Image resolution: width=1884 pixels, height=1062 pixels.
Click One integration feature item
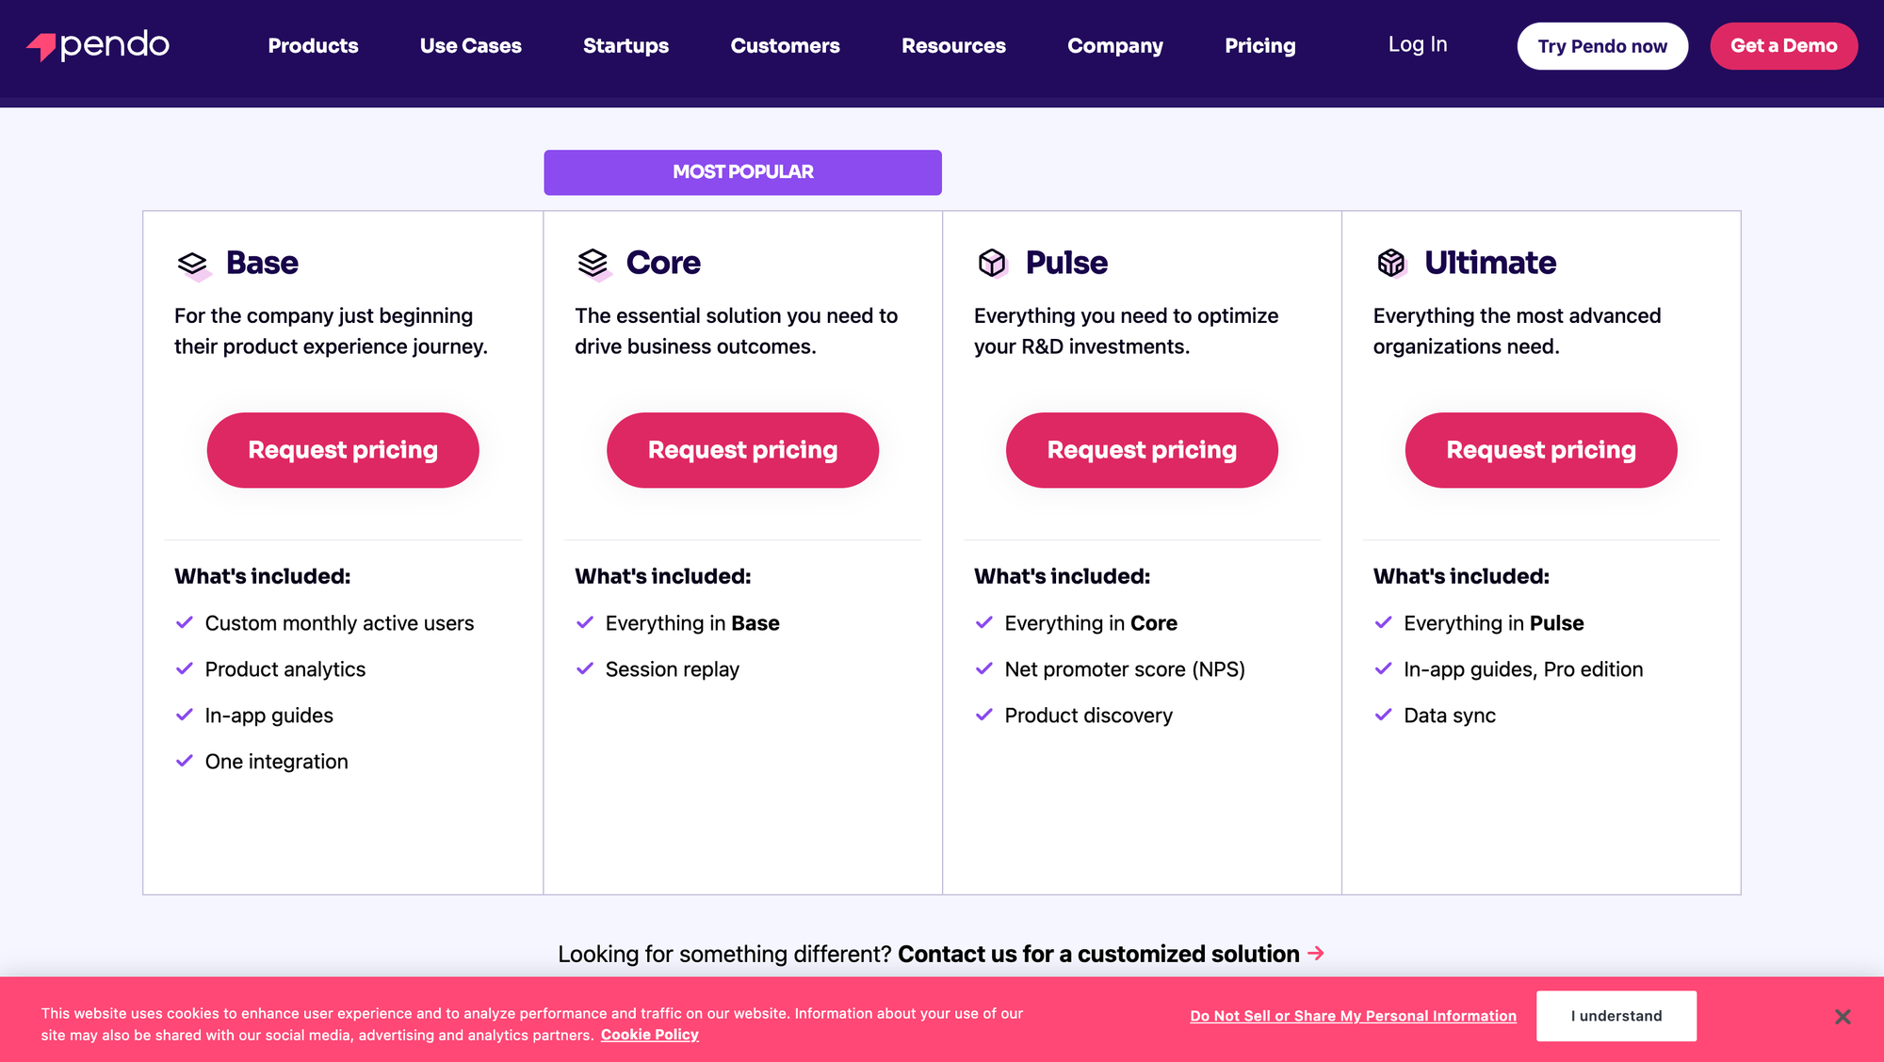(277, 762)
